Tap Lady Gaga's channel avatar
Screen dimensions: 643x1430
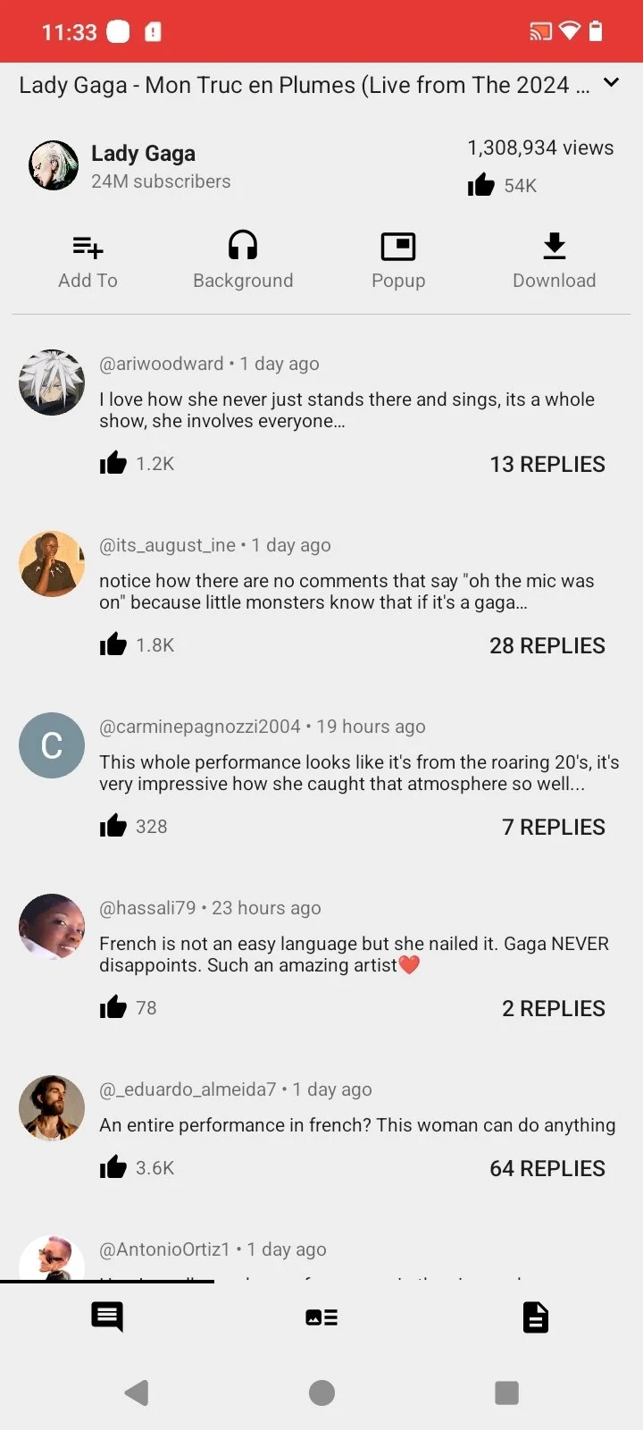tap(53, 165)
